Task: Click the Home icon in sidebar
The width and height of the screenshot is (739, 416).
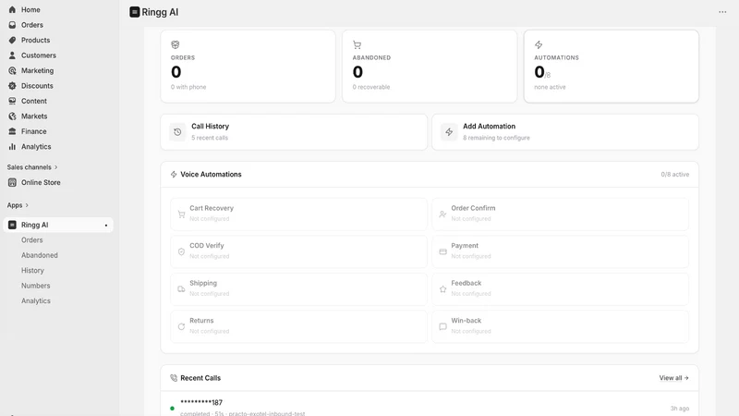Action: pyautogui.click(x=12, y=9)
